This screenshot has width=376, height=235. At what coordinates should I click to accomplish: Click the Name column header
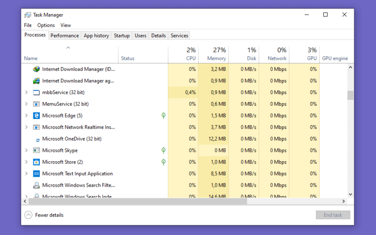pyautogui.click(x=31, y=58)
